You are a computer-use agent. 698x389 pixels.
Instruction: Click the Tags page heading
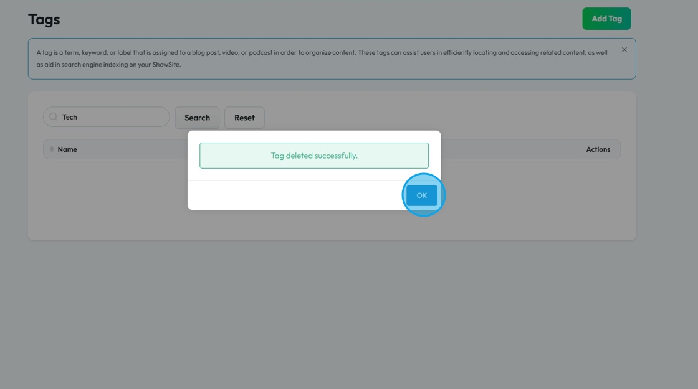[x=44, y=19]
